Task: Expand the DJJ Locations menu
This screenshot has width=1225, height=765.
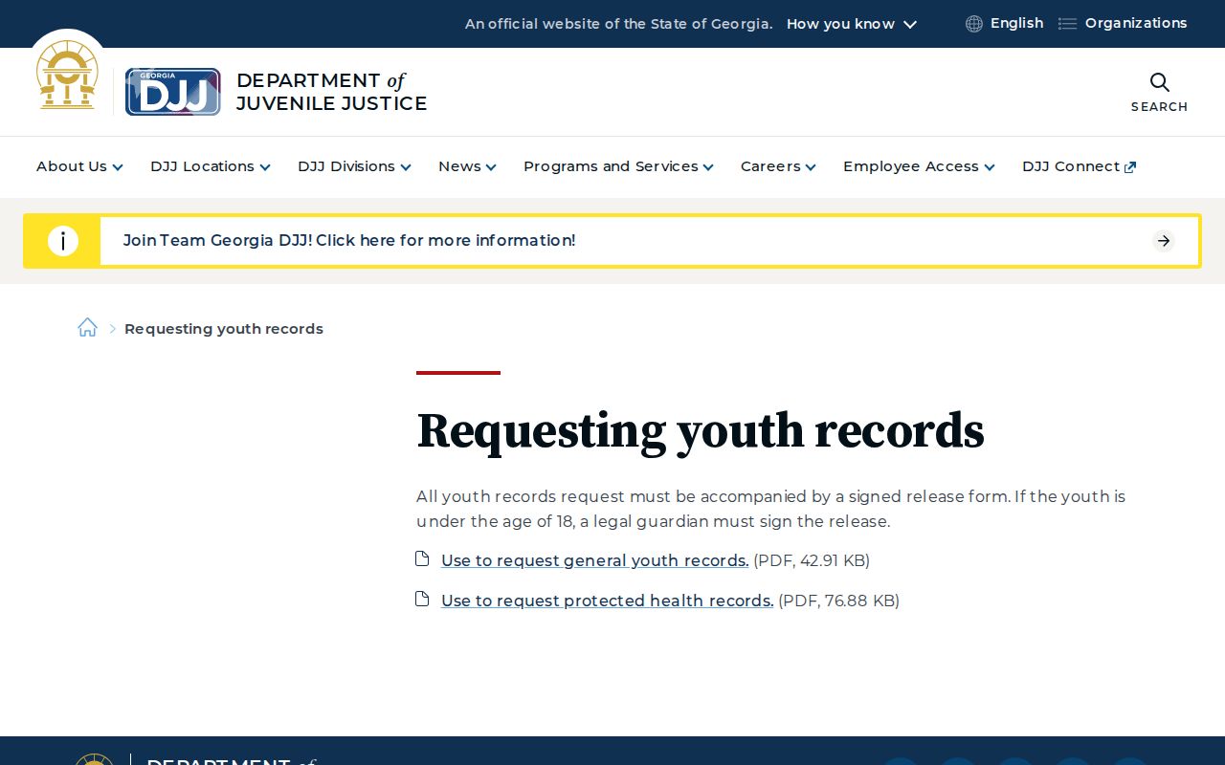Action: coord(211,166)
